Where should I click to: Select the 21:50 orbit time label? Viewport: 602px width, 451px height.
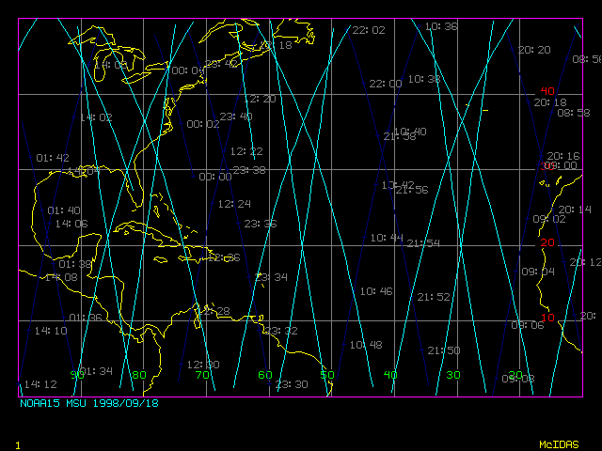click(x=444, y=350)
